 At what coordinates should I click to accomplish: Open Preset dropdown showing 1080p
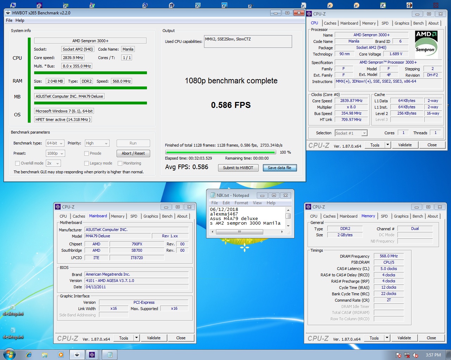(x=55, y=153)
